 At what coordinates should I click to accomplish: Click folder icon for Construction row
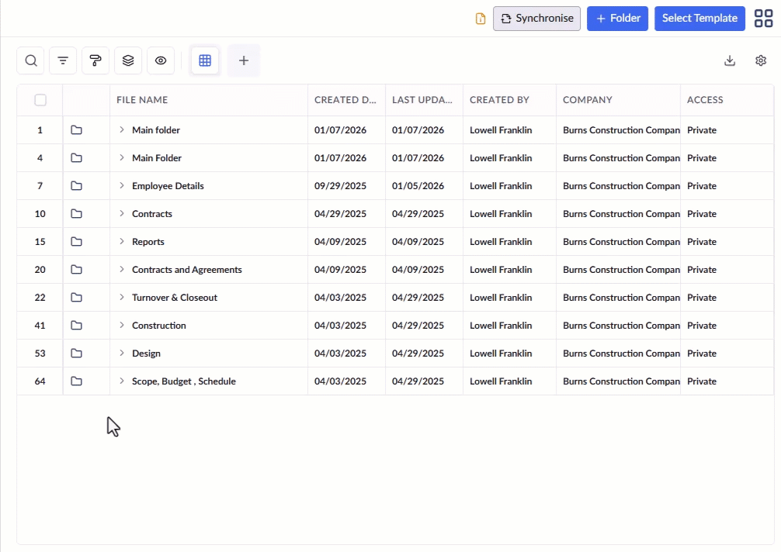(76, 325)
